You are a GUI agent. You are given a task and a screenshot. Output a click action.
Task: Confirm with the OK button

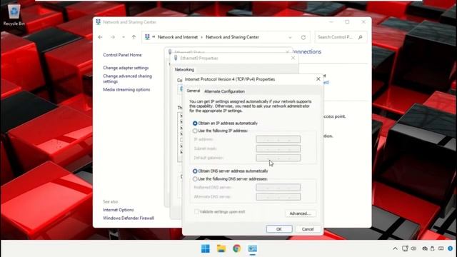[x=279, y=229]
